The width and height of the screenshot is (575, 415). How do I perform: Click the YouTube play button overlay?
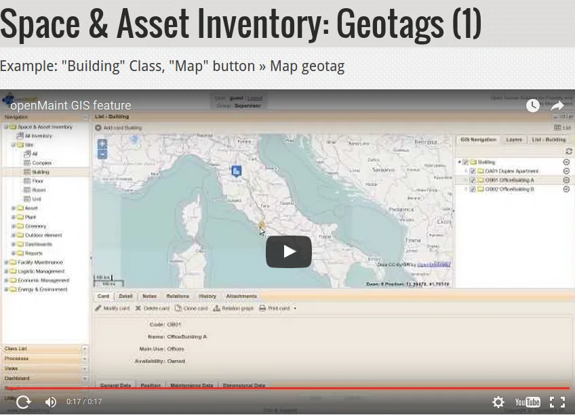(289, 252)
